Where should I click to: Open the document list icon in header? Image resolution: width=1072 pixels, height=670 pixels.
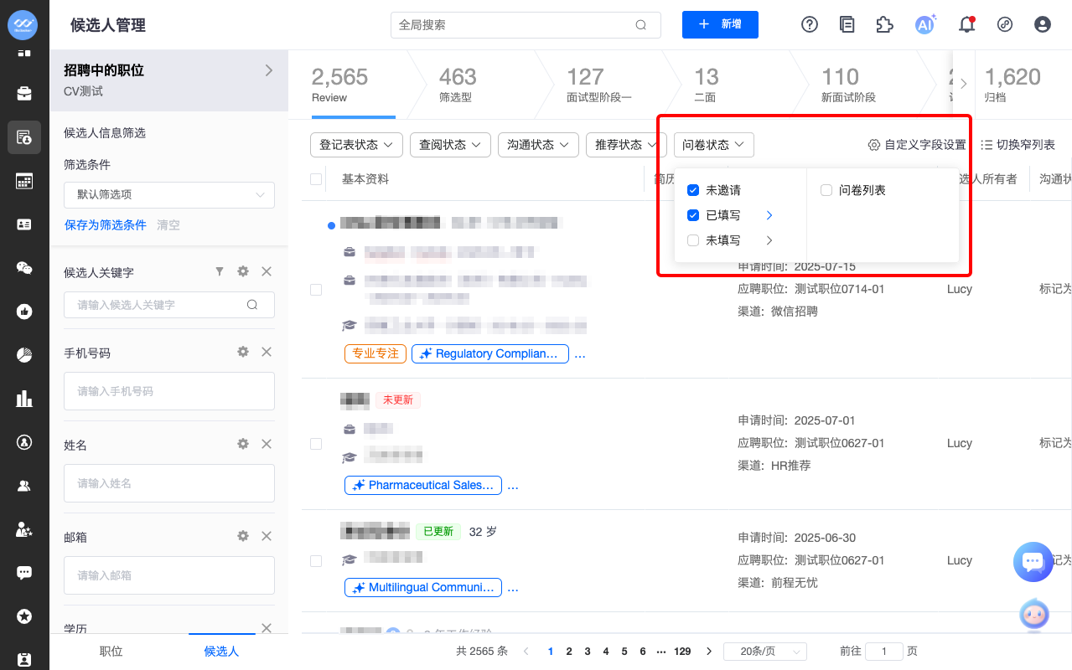847,24
